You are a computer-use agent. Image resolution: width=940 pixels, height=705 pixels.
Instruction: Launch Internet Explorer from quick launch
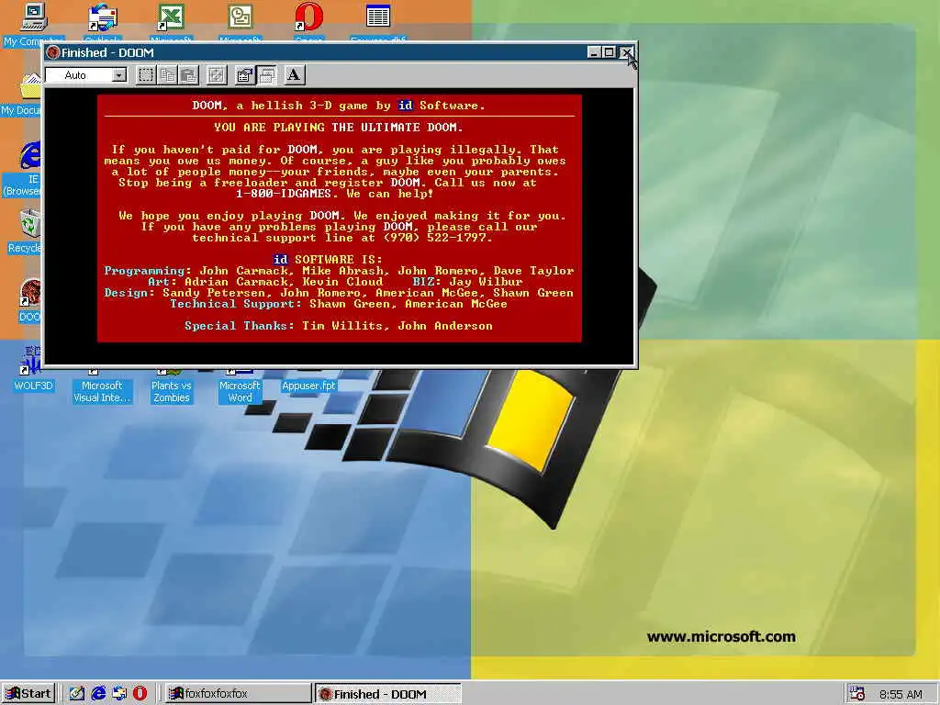(x=97, y=694)
